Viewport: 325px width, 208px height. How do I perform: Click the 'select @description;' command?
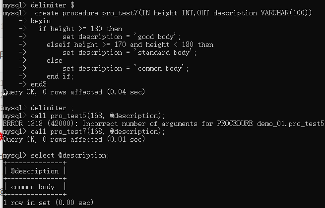point(56,155)
